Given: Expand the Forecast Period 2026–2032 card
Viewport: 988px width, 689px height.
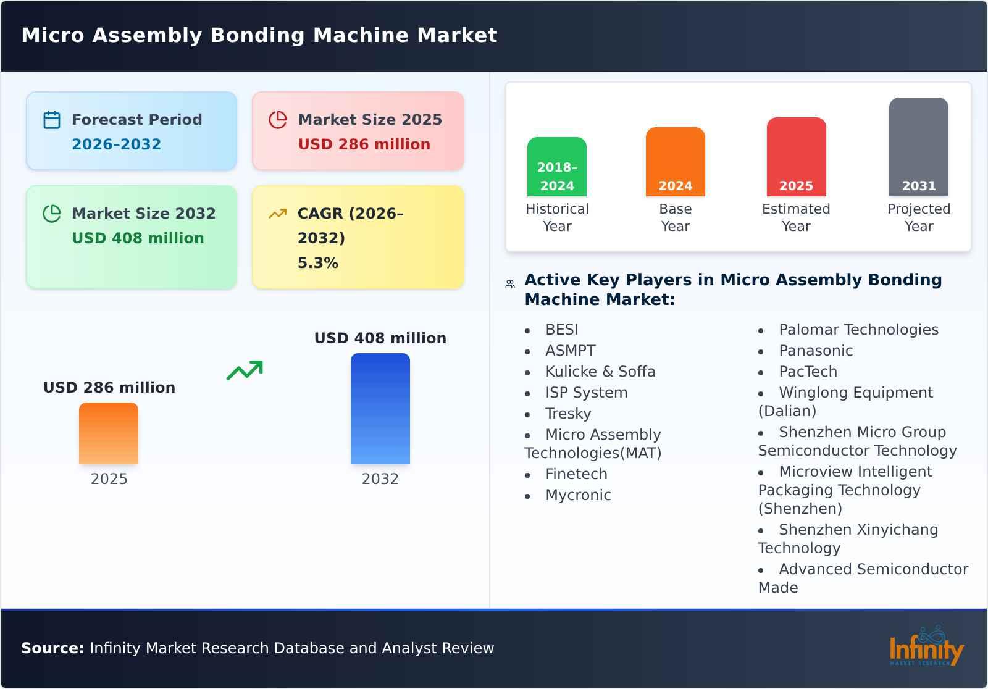Looking at the screenshot, I should pyautogui.click(x=131, y=130).
